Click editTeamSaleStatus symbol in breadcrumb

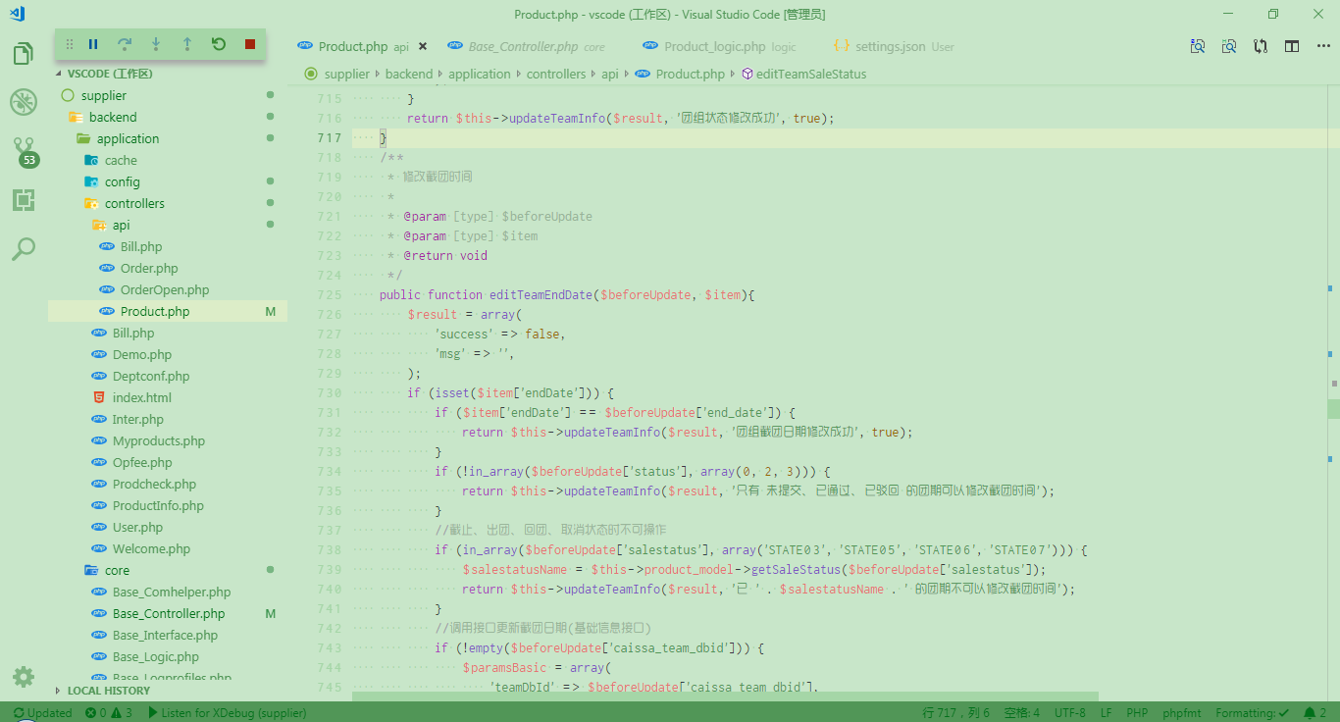(x=810, y=74)
